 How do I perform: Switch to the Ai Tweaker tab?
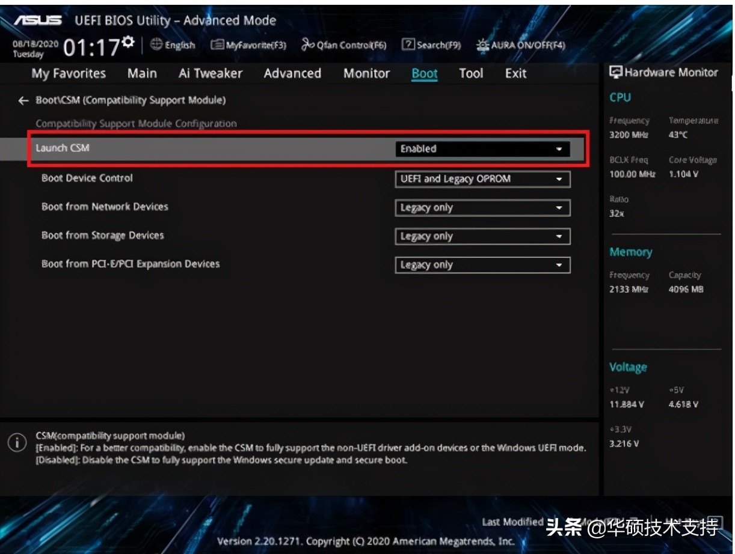211,74
